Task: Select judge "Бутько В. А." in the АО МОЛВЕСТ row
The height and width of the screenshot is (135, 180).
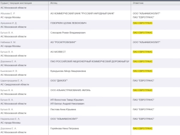Action: click(7, 52)
